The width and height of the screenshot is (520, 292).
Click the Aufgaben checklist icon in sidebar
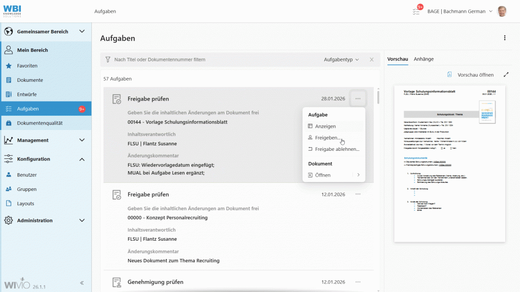(x=9, y=109)
